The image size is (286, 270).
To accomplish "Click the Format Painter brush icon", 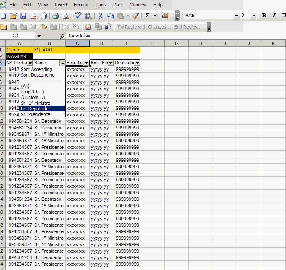I will (x=135, y=16).
